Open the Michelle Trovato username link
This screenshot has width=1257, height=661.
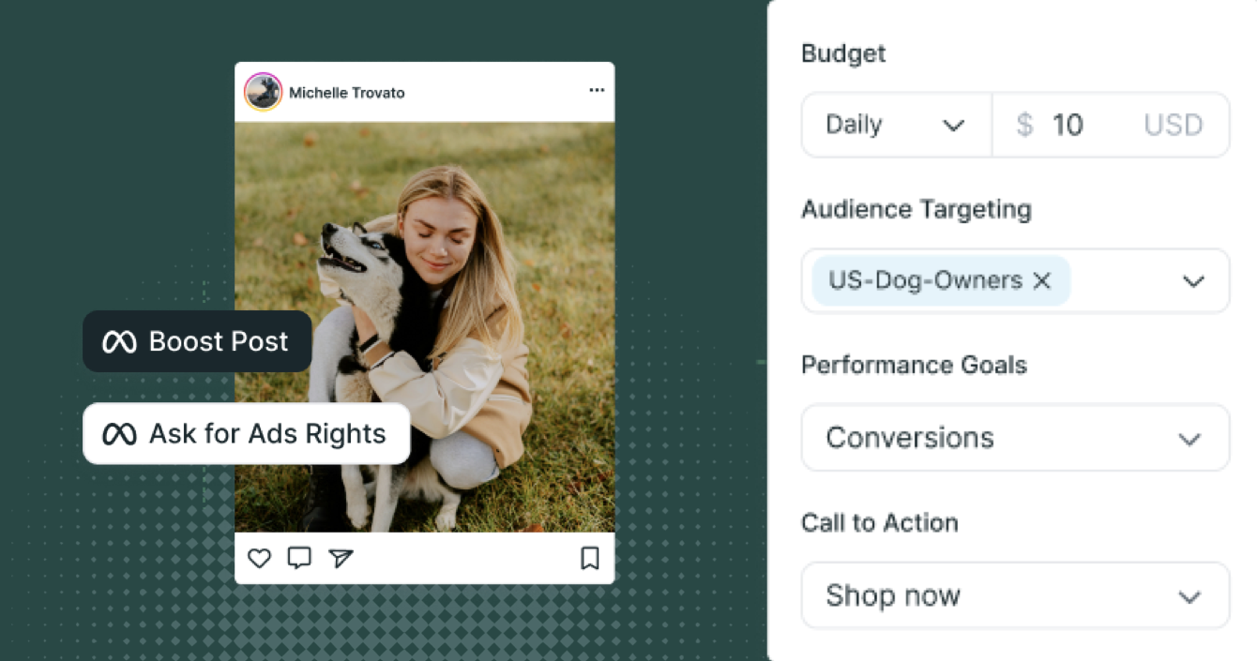(347, 93)
